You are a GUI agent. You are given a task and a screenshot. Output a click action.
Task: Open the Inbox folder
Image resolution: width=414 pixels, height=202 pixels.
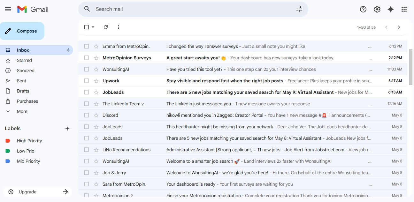pyautogui.click(x=37, y=50)
